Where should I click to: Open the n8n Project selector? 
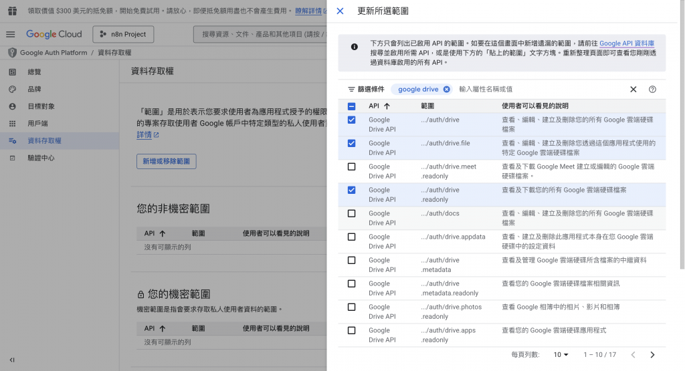point(123,34)
